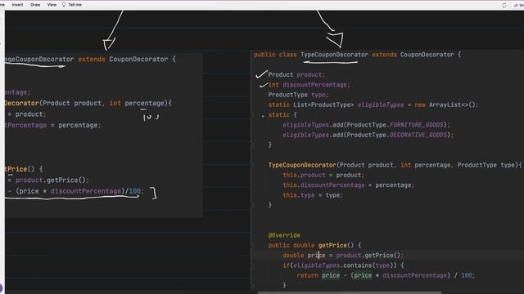This screenshot has width=524, height=294.
Task: Open the Insert ribbon tab
Action: (x=17, y=5)
